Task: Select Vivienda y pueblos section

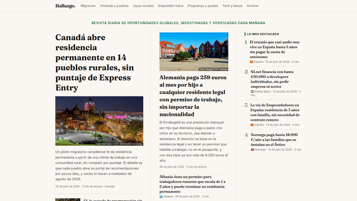Action: pyautogui.click(x=114, y=6)
